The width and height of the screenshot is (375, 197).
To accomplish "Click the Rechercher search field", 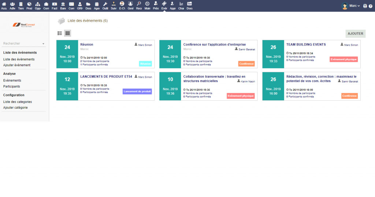I will click(24, 44).
